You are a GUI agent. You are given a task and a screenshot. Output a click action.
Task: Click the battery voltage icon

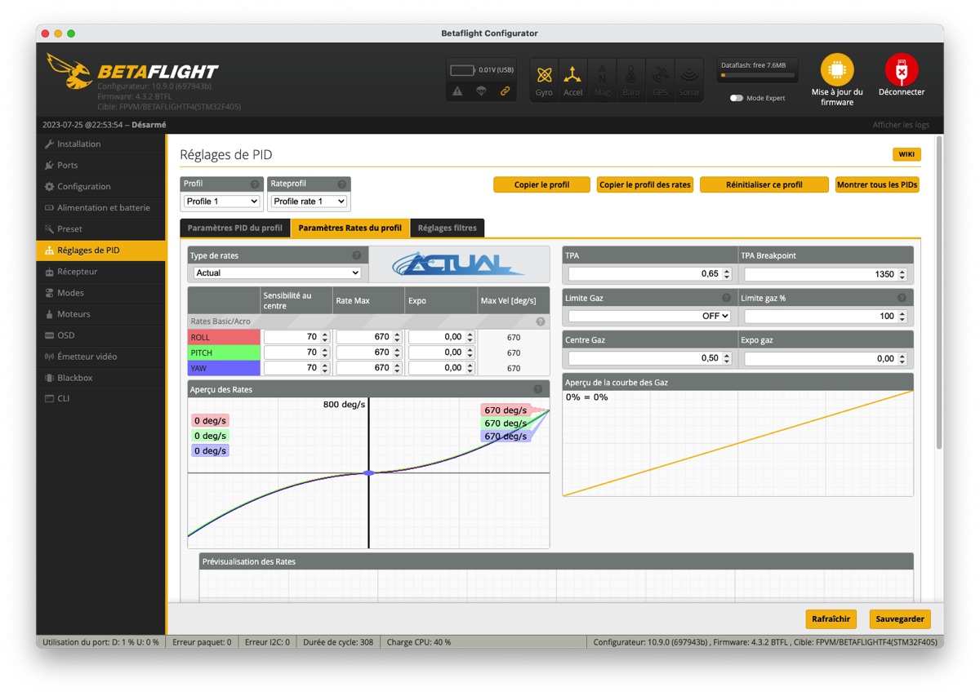coord(463,70)
